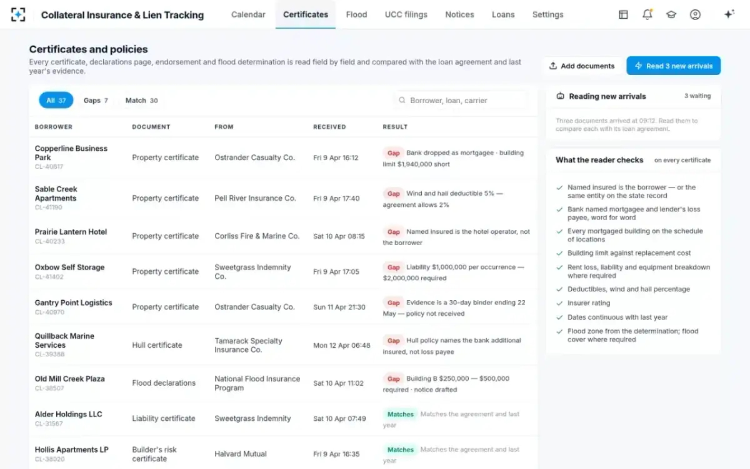Click Building limit against replacement cost item
This screenshot has height=469, width=750.
[x=629, y=253]
